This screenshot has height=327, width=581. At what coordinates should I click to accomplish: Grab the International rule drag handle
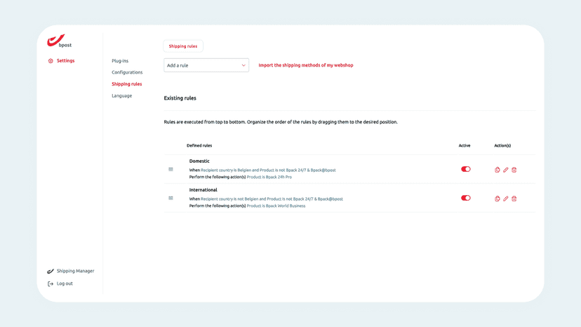[x=171, y=199]
